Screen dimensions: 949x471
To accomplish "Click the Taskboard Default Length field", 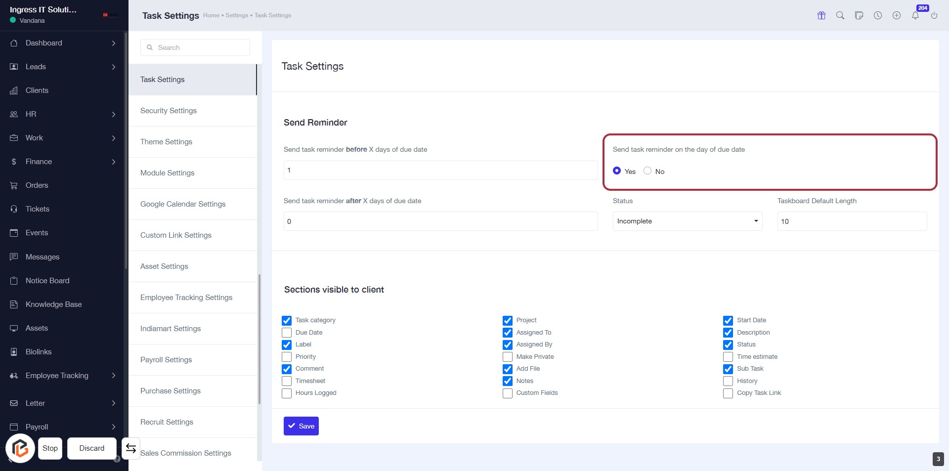I will pyautogui.click(x=852, y=221).
